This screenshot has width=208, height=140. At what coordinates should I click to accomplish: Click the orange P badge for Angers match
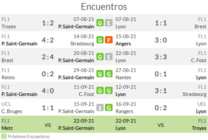(x=109, y=40)
